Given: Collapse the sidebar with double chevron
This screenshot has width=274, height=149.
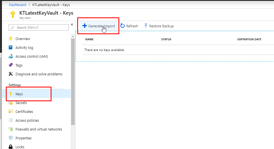Looking at the screenshot, I should (x=72, y=25).
